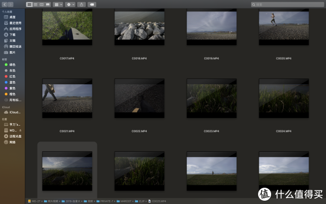Eject the WD drive using eject icon
The height and width of the screenshot is (204, 326).
(21, 131)
